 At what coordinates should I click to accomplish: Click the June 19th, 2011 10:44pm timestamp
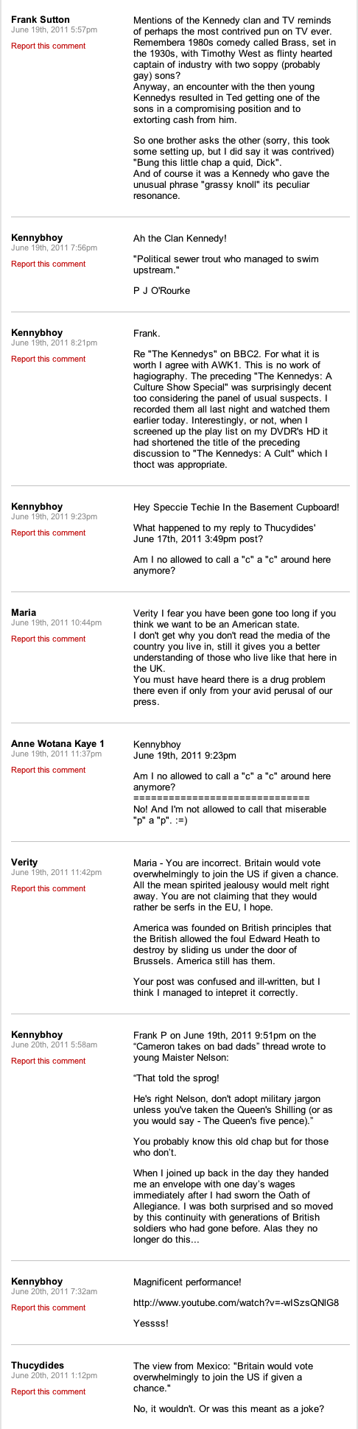pyautogui.click(x=56, y=622)
